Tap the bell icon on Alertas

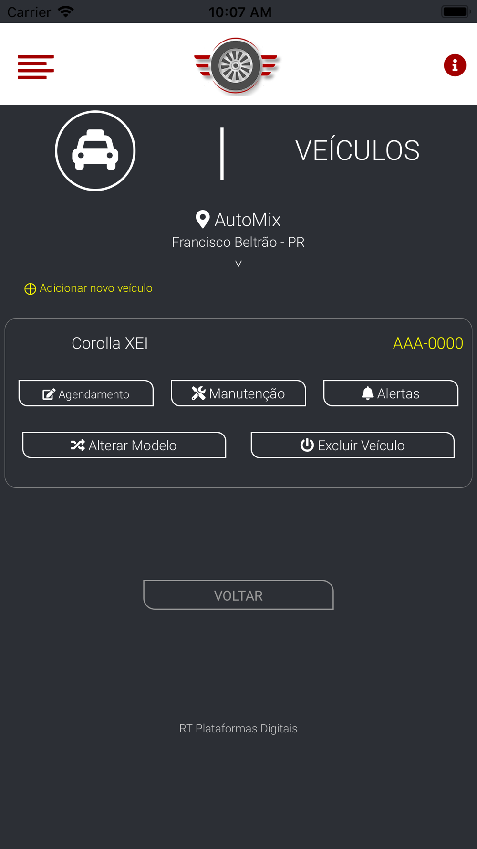367,393
